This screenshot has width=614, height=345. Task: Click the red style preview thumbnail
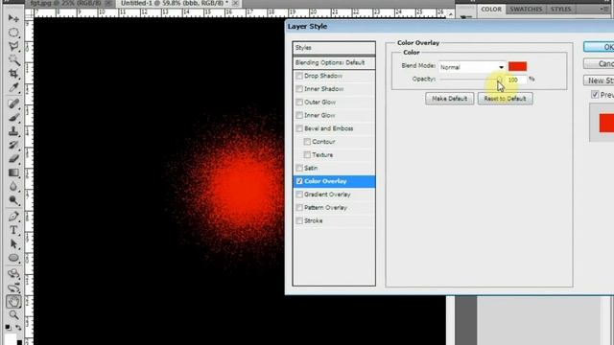[x=606, y=123]
